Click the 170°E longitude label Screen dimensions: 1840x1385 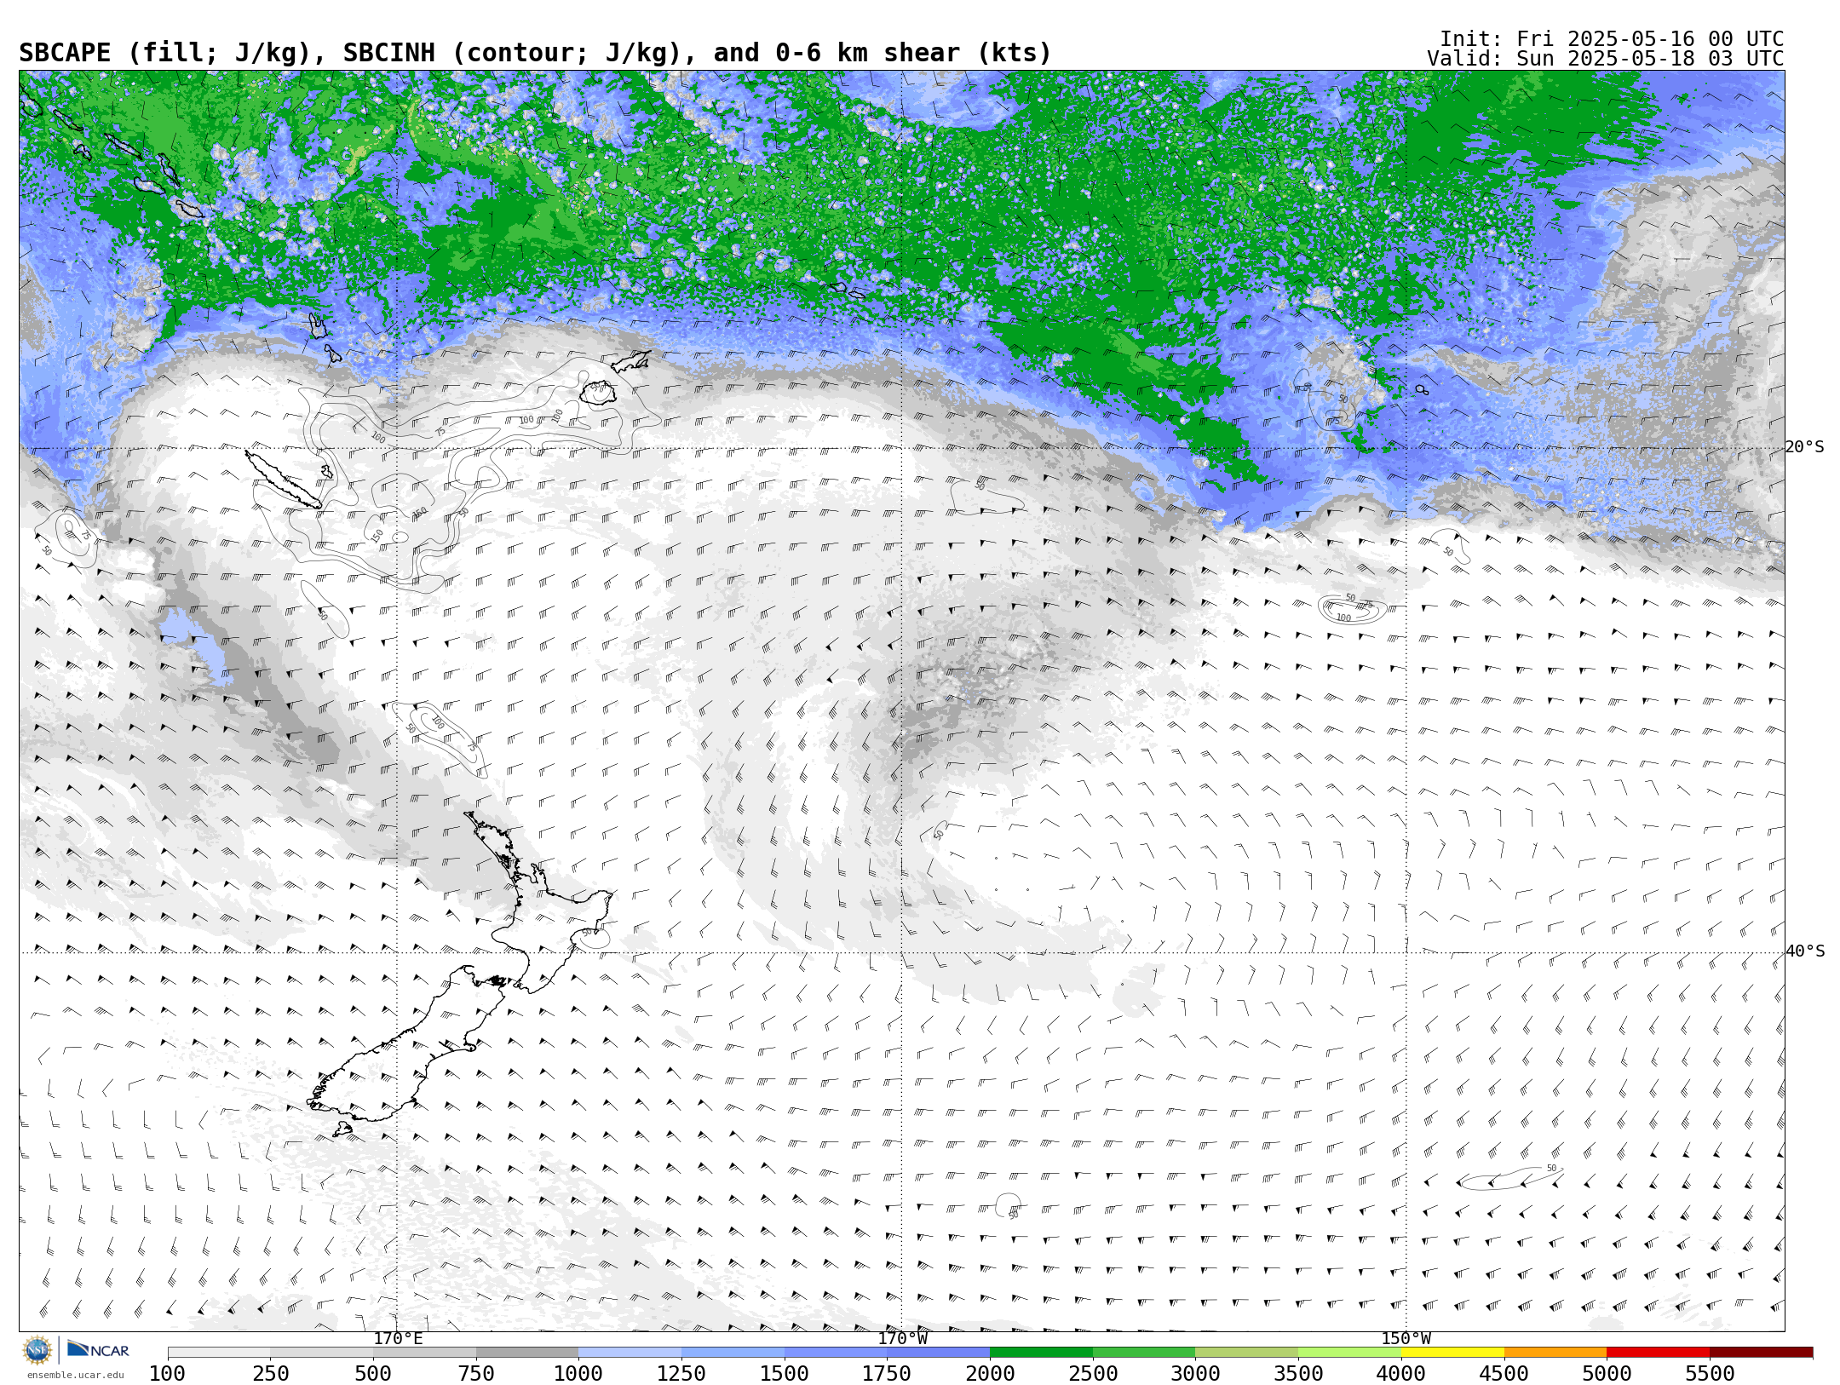click(x=398, y=1338)
